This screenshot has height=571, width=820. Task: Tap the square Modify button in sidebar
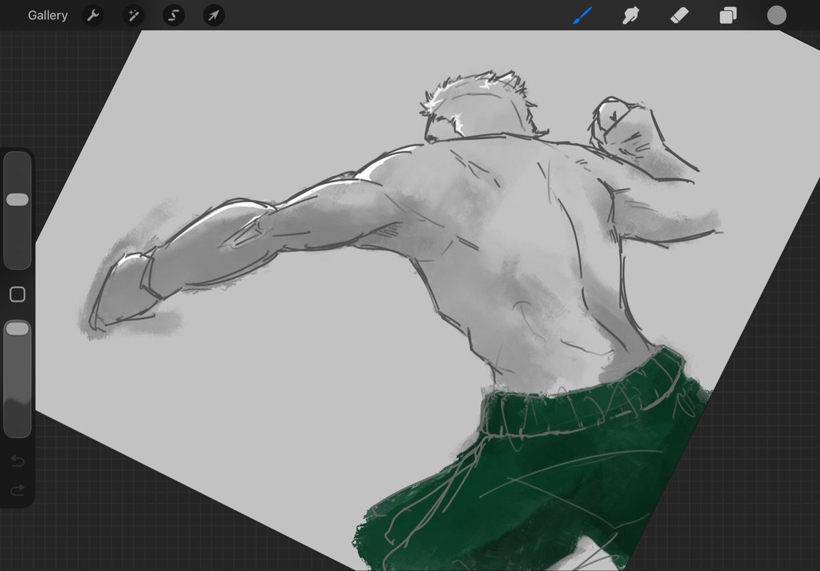[17, 294]
